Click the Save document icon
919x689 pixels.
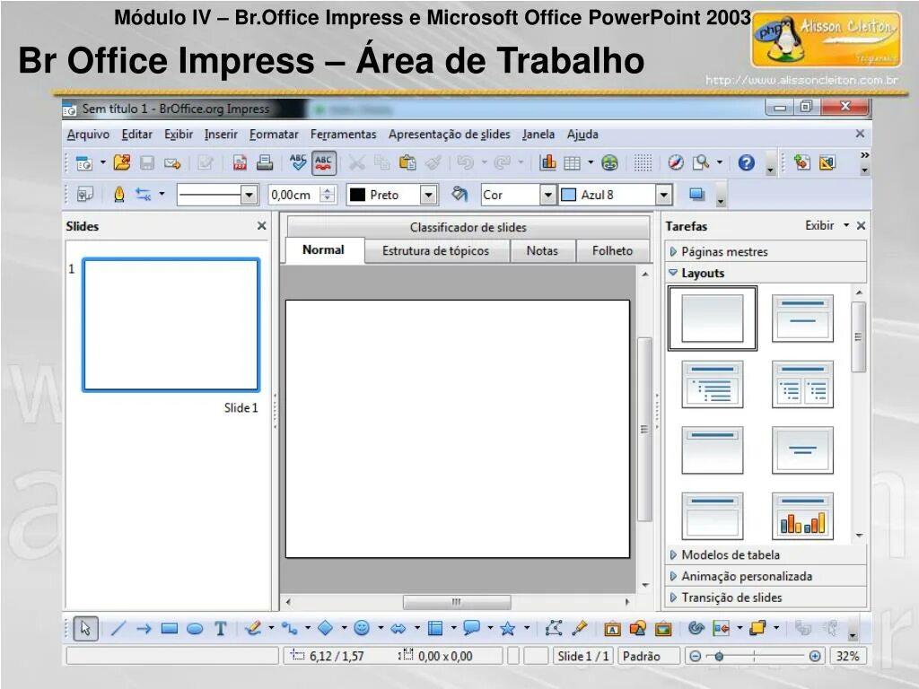[146, 162]
